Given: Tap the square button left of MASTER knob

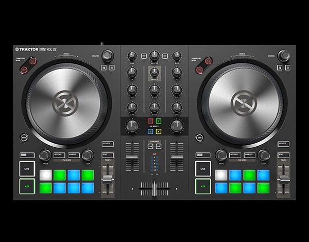Looking at the screenshot, I should coord(144,56).
